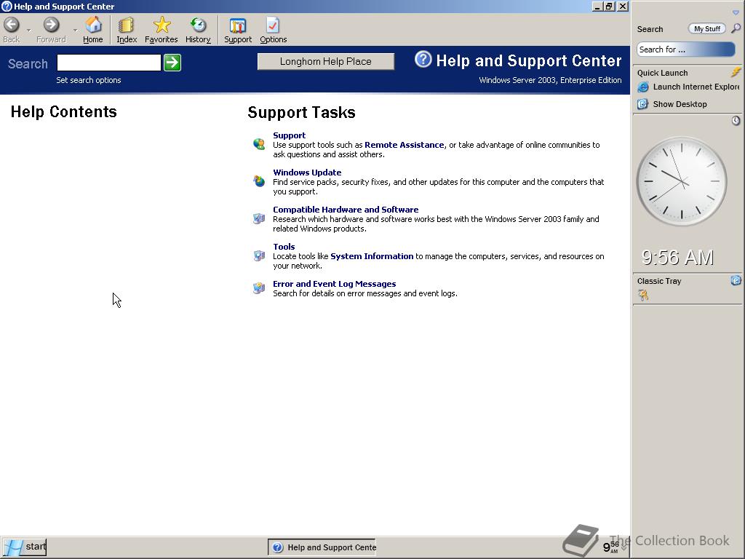Open Set search options link
The height and width of the screenshot is (559, 745).
pos(88,80)
